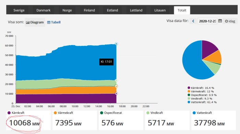Click the active Totalt tab
Screen dimensions: 240x134
(x=182, y=10)
